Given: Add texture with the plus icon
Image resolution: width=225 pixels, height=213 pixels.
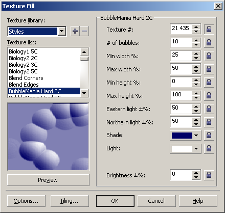Looking at the screenshot, I should coord(75,31).
